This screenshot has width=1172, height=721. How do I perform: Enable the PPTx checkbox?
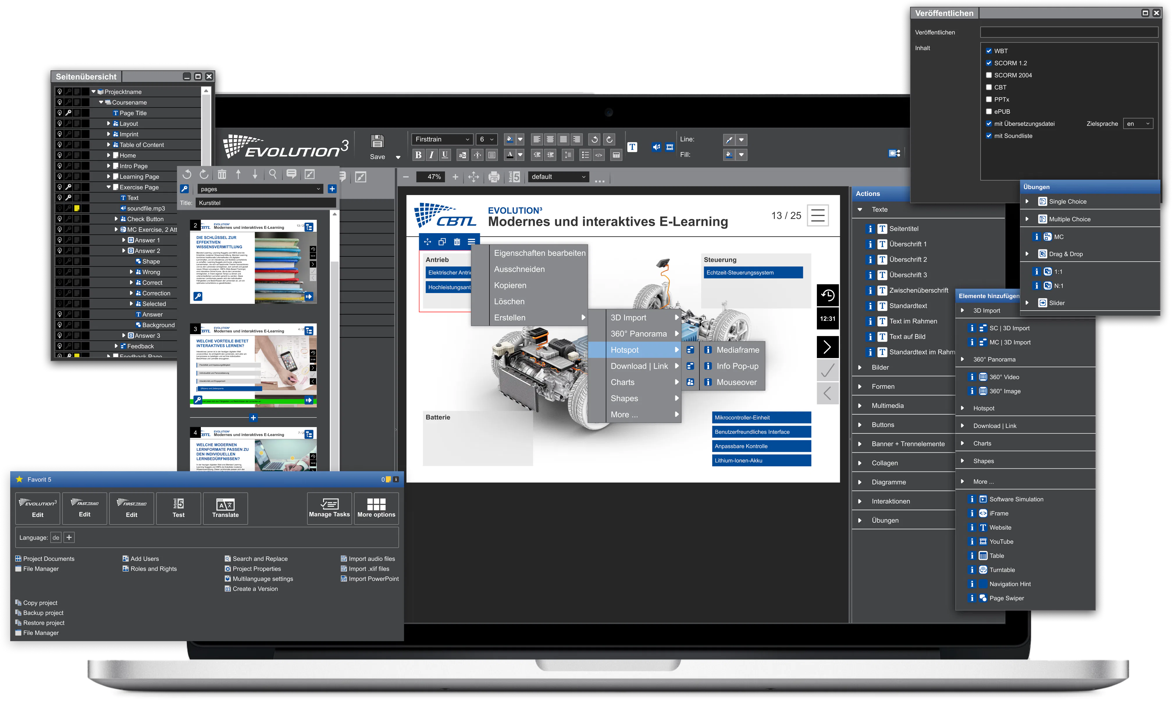(x=989, y=99)
